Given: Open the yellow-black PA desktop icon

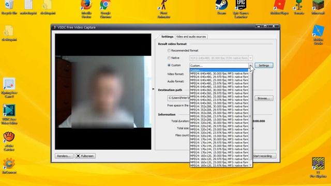Looking at the screenshot, I should [318, 167].
